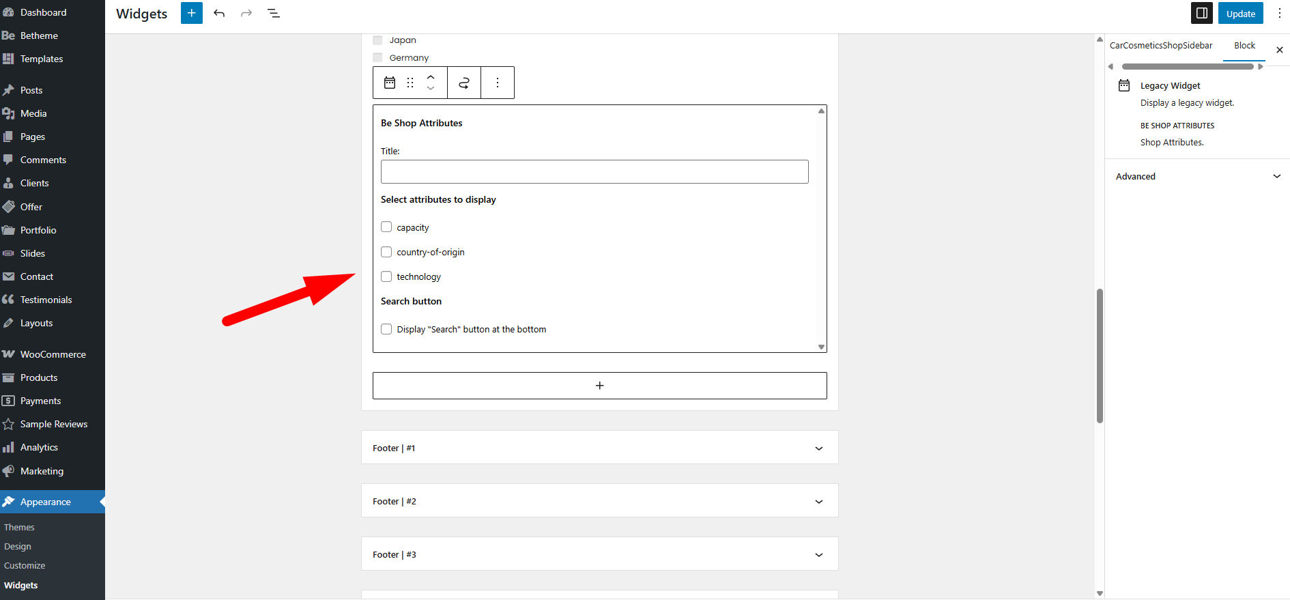This screenshot has width=1290, height=600.
Task: Click the move to widget area icon
Action: click(x=464, y=83)
